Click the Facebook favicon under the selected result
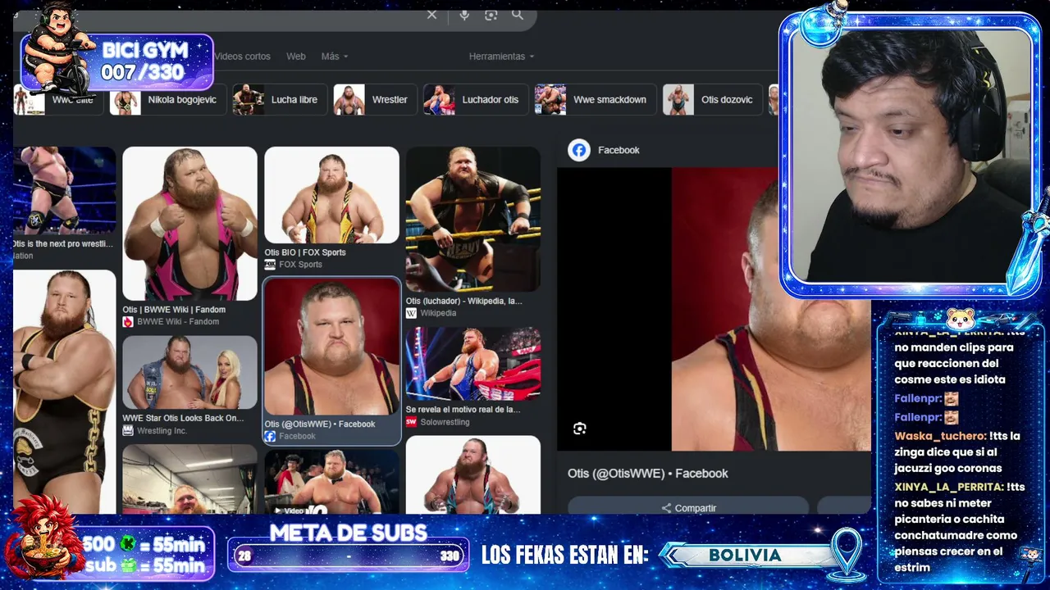This screenshot has height=590, width=1050. (270, 436)
